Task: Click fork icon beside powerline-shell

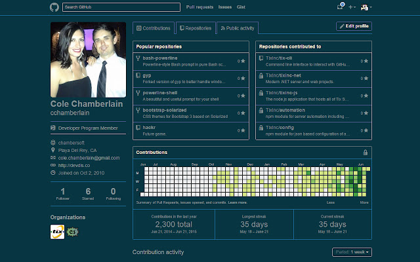Action: 138,93
